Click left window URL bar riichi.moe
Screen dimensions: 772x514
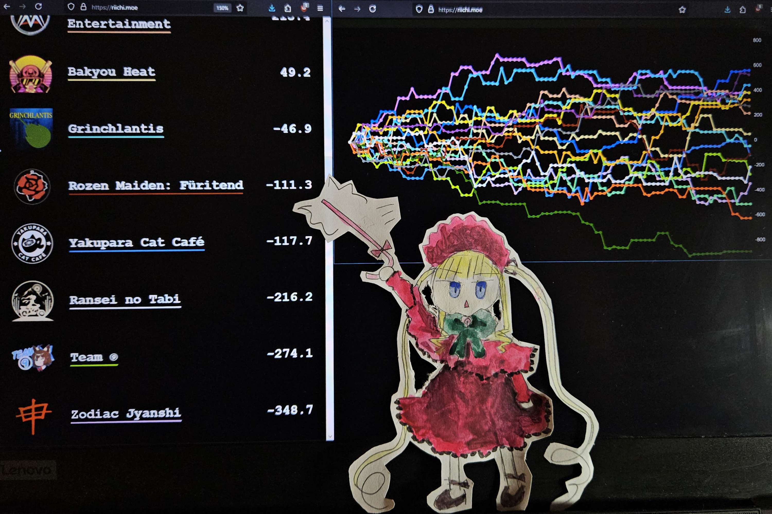pyautogui.click(x=115, y=7)
